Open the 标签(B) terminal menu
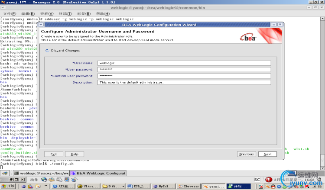The width and height of the screenshot is (325, 190). tap(84, 14)
